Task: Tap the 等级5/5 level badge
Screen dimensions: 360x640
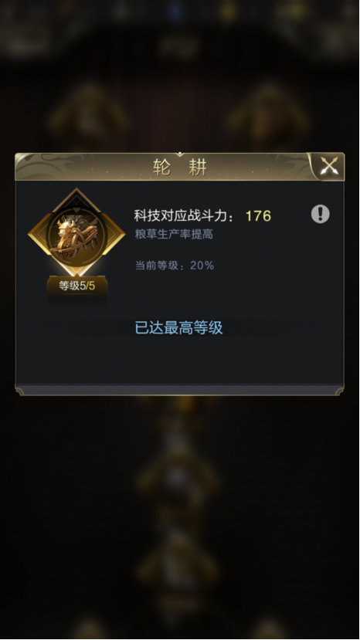Action: (x=76, y=286)
